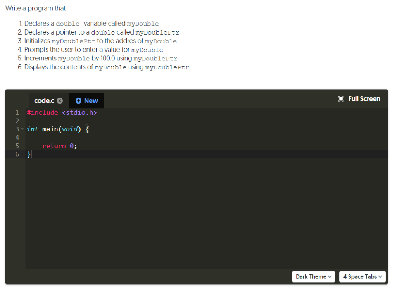
Task: Click the #include stdio.h line
Action: pyautogui.click(x=61, y=112)
